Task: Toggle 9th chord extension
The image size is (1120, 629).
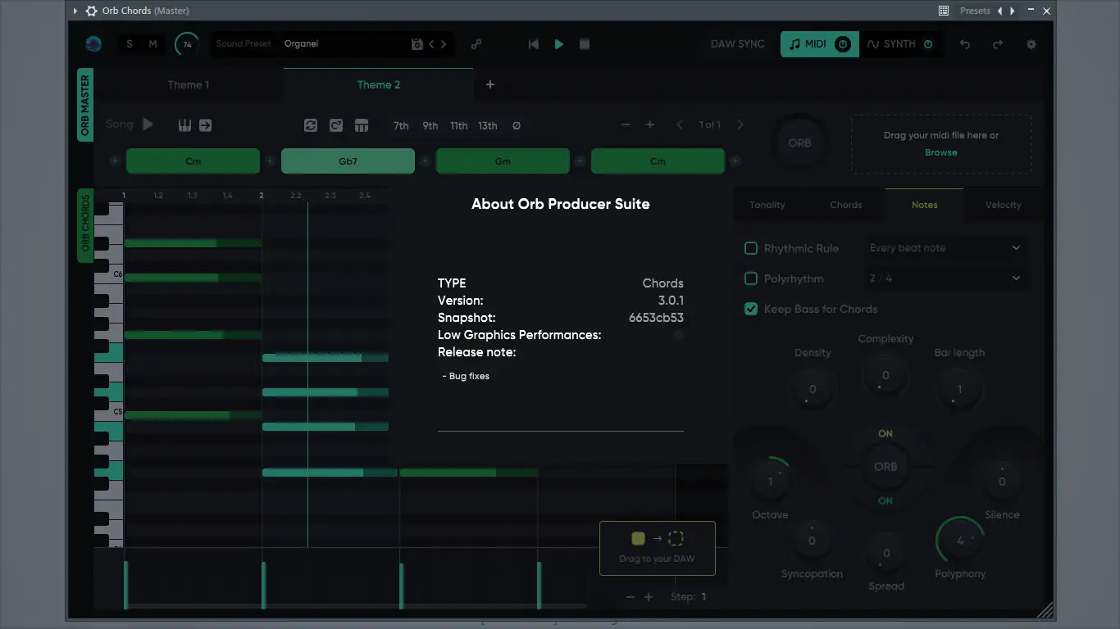Action: [430, 125]
